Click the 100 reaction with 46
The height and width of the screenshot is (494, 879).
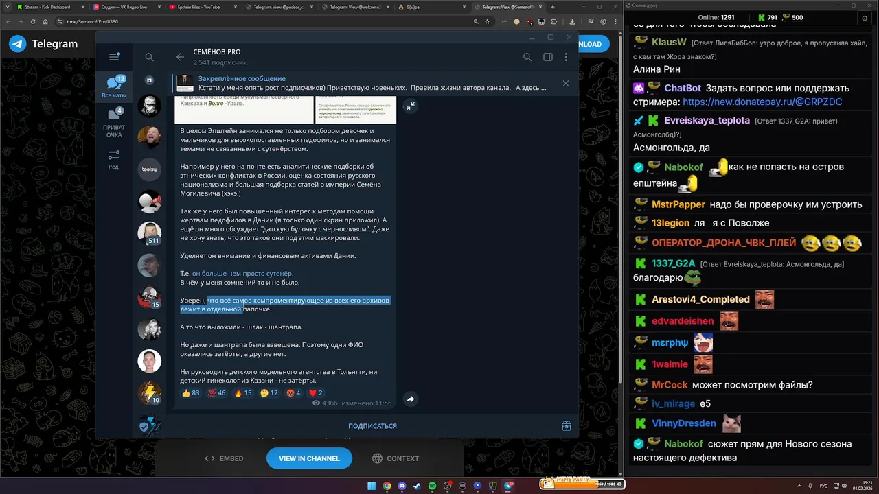217,393
